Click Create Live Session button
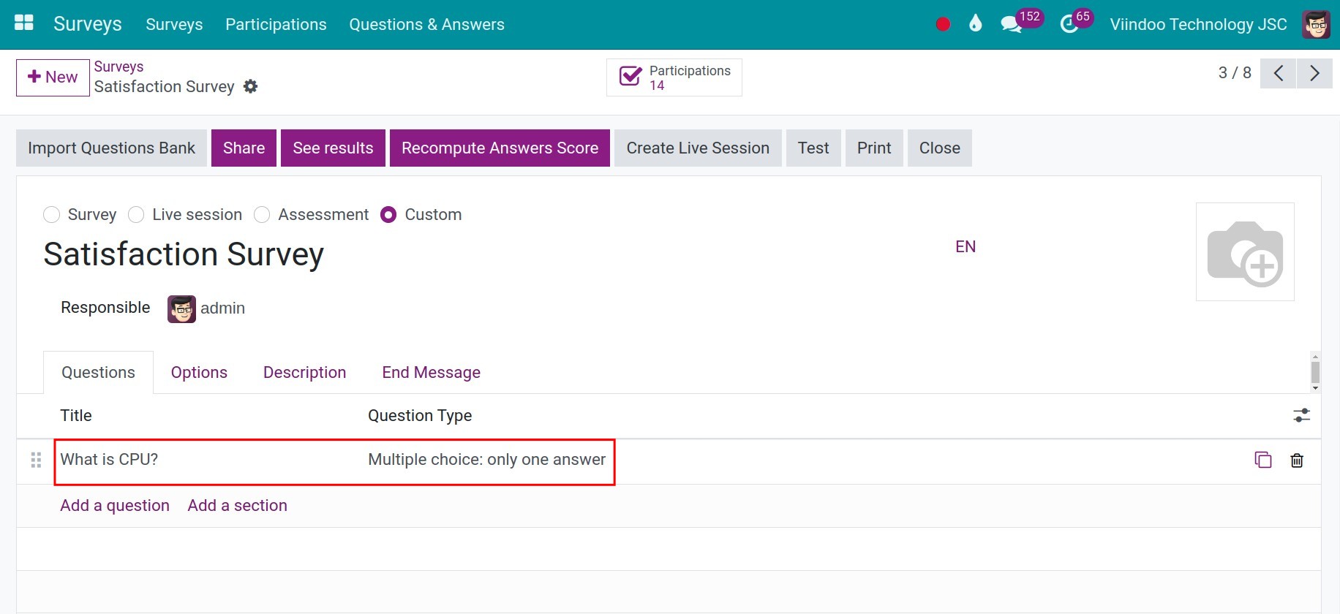Viewport: 1340px width, 614px height. (698, 148)
